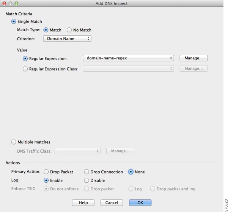Click Manage next to Regular Expression

193,58
